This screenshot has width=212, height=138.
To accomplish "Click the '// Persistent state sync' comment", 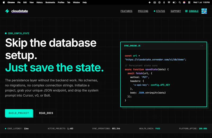I will [141, 66].
